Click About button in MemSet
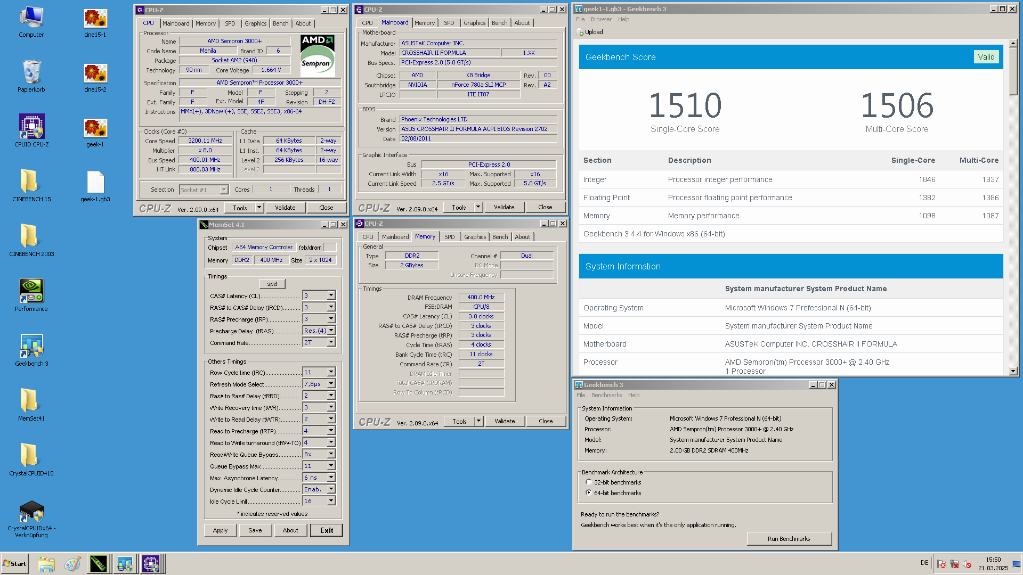Viewport: 1023px width, 575px height. (290, 530)
